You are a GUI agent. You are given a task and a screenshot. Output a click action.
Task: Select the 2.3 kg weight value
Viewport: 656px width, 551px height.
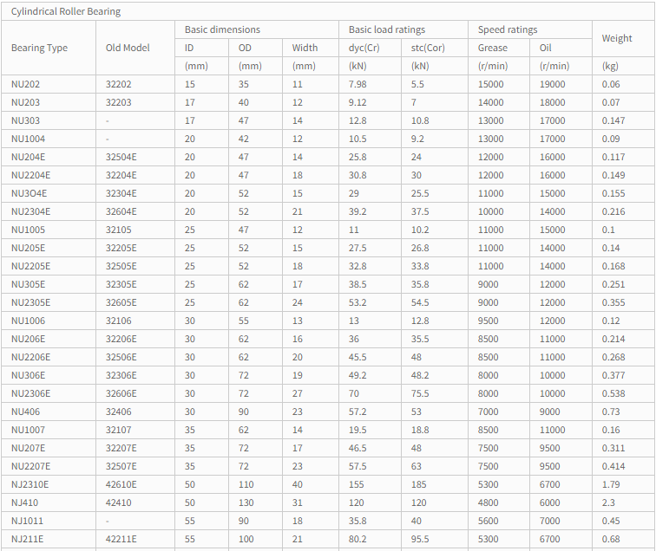[608, 502]
